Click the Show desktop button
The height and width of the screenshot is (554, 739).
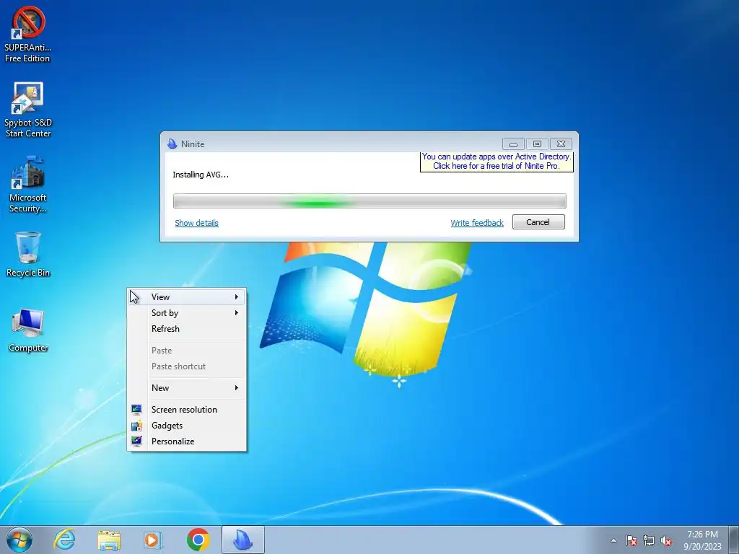(x=734, y=540)
